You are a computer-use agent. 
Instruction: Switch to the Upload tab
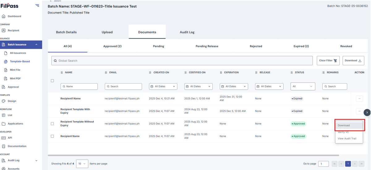coord(107,32)
